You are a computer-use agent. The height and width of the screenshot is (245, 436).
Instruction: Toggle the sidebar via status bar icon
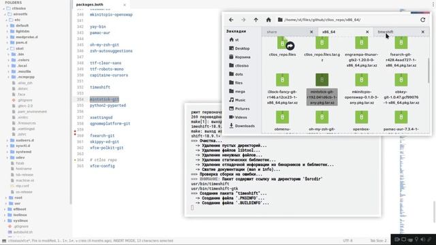tap(4, 241)
